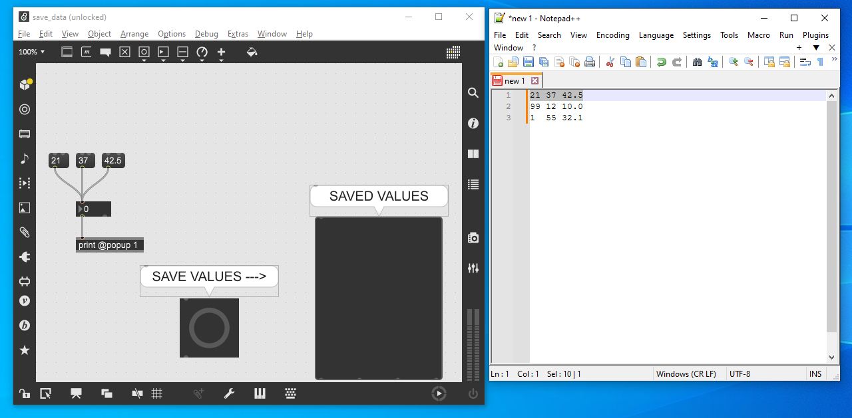Click the keyboard Key Commands icon in Max
Viewport: 852px width, 418px height.
click(x=290, y=393)
